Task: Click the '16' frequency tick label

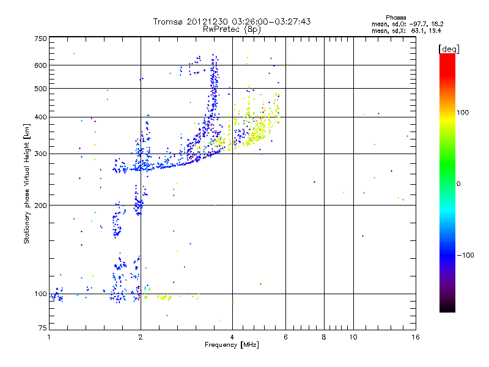Action: pos(416,337)
